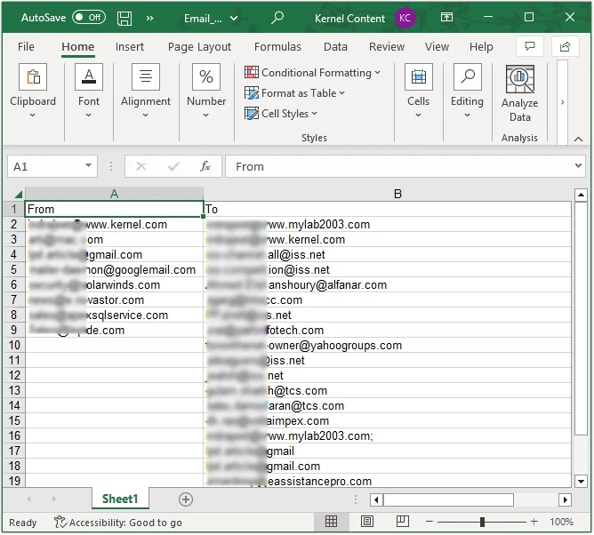Open Cell Styles menu
This screenshot has height=535, width=594.
(x=281, y=113)
